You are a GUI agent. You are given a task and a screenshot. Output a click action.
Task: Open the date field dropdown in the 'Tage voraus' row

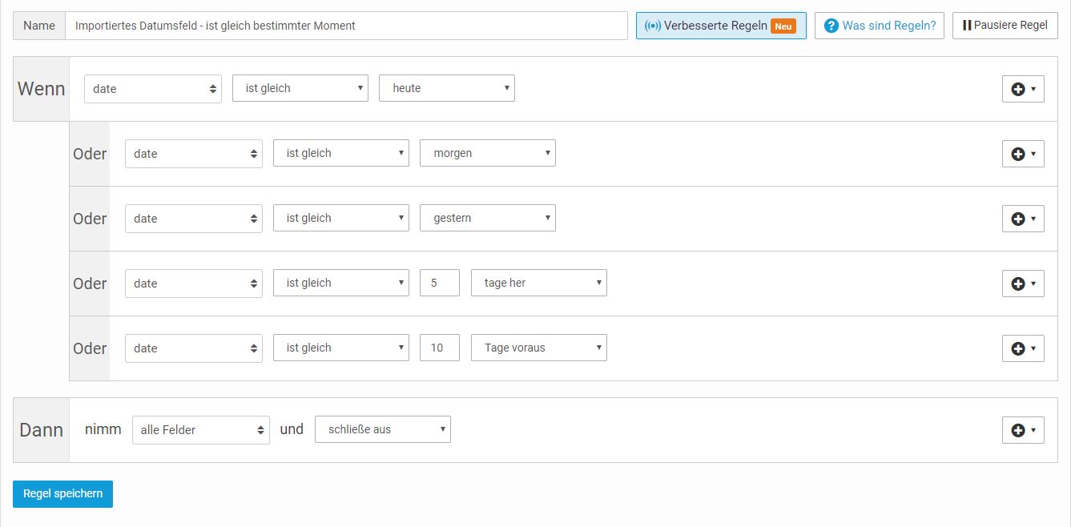click(x=194, y=348)
